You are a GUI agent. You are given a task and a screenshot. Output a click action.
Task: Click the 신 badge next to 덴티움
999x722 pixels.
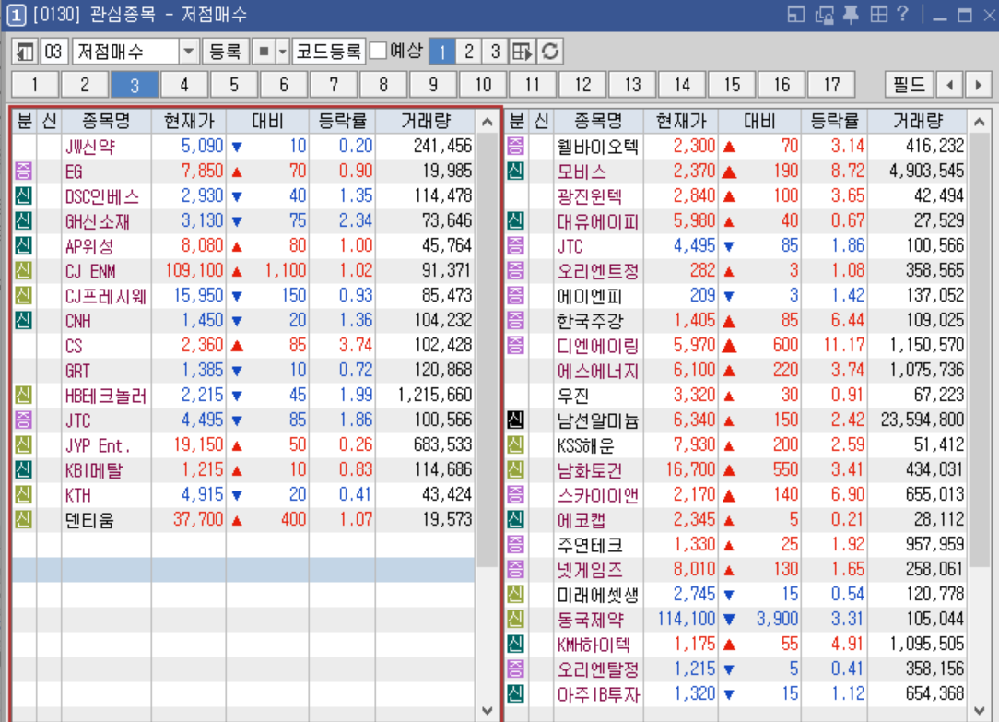pyautogui.click(x=24, y=519)
